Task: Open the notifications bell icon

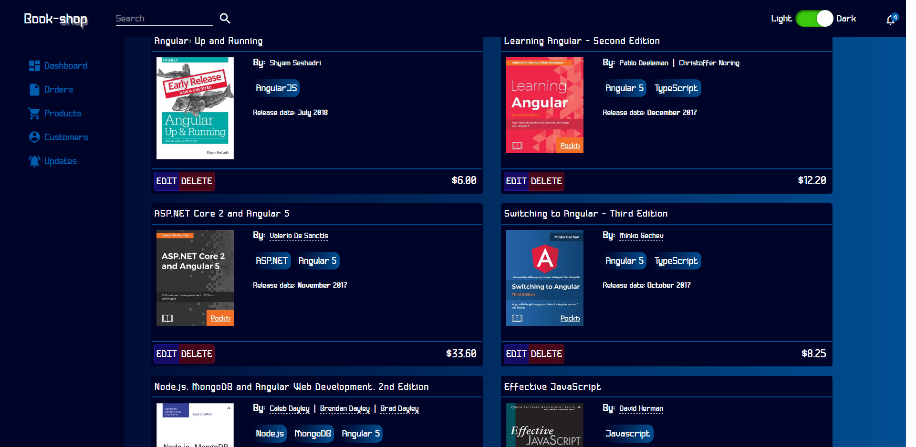Action: [x=891, y=20]
